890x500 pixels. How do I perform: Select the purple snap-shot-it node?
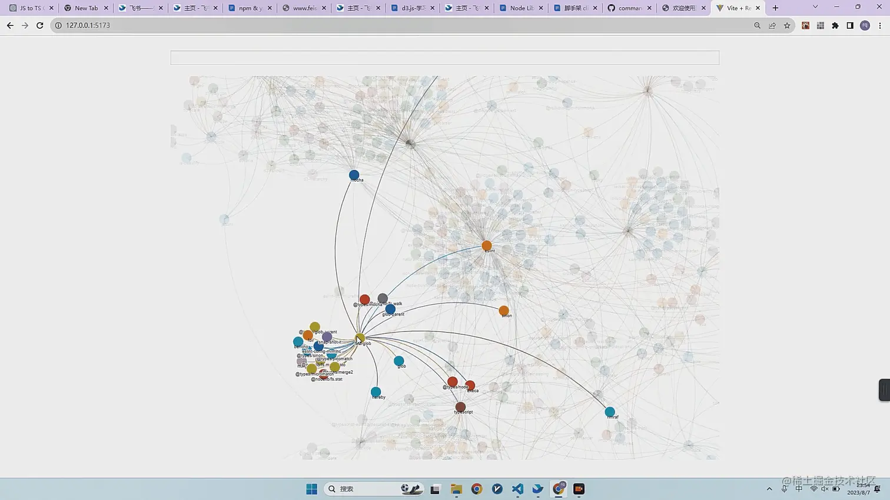(327, 337)
